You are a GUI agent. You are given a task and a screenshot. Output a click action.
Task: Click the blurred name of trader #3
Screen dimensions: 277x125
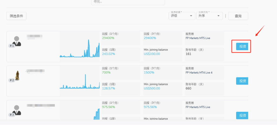pyautogui.click(x=41, y=105)
